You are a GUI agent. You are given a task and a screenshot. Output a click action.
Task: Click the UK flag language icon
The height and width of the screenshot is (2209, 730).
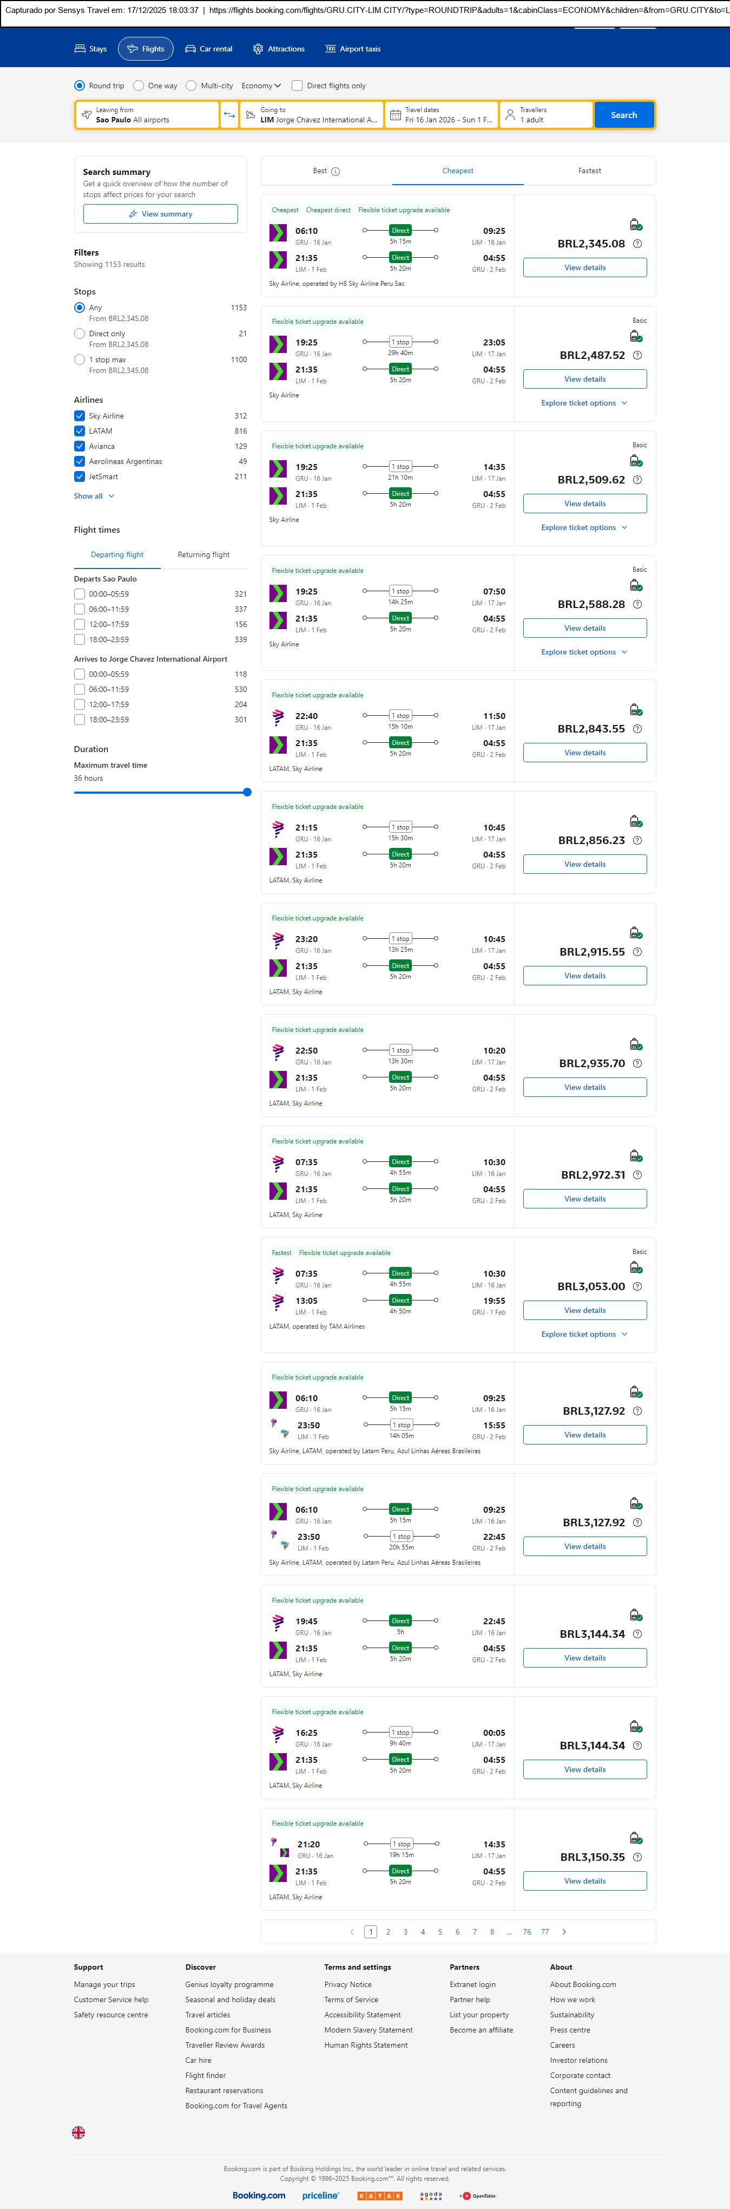pyautogui.click(x=78, y=2132)
